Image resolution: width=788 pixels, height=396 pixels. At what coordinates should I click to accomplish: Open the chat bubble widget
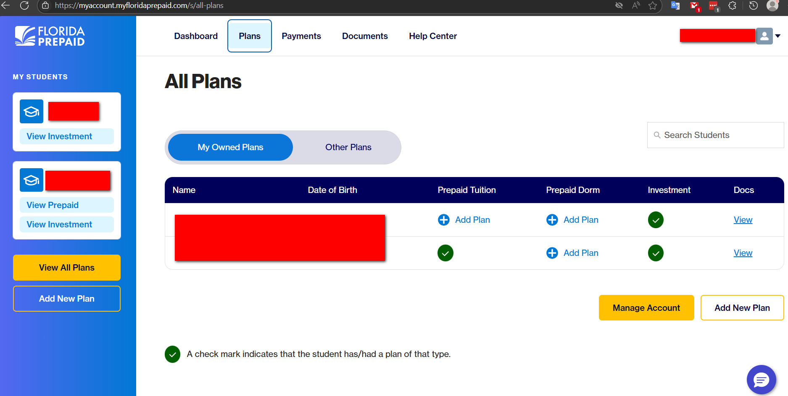click(x=761, y=380)
